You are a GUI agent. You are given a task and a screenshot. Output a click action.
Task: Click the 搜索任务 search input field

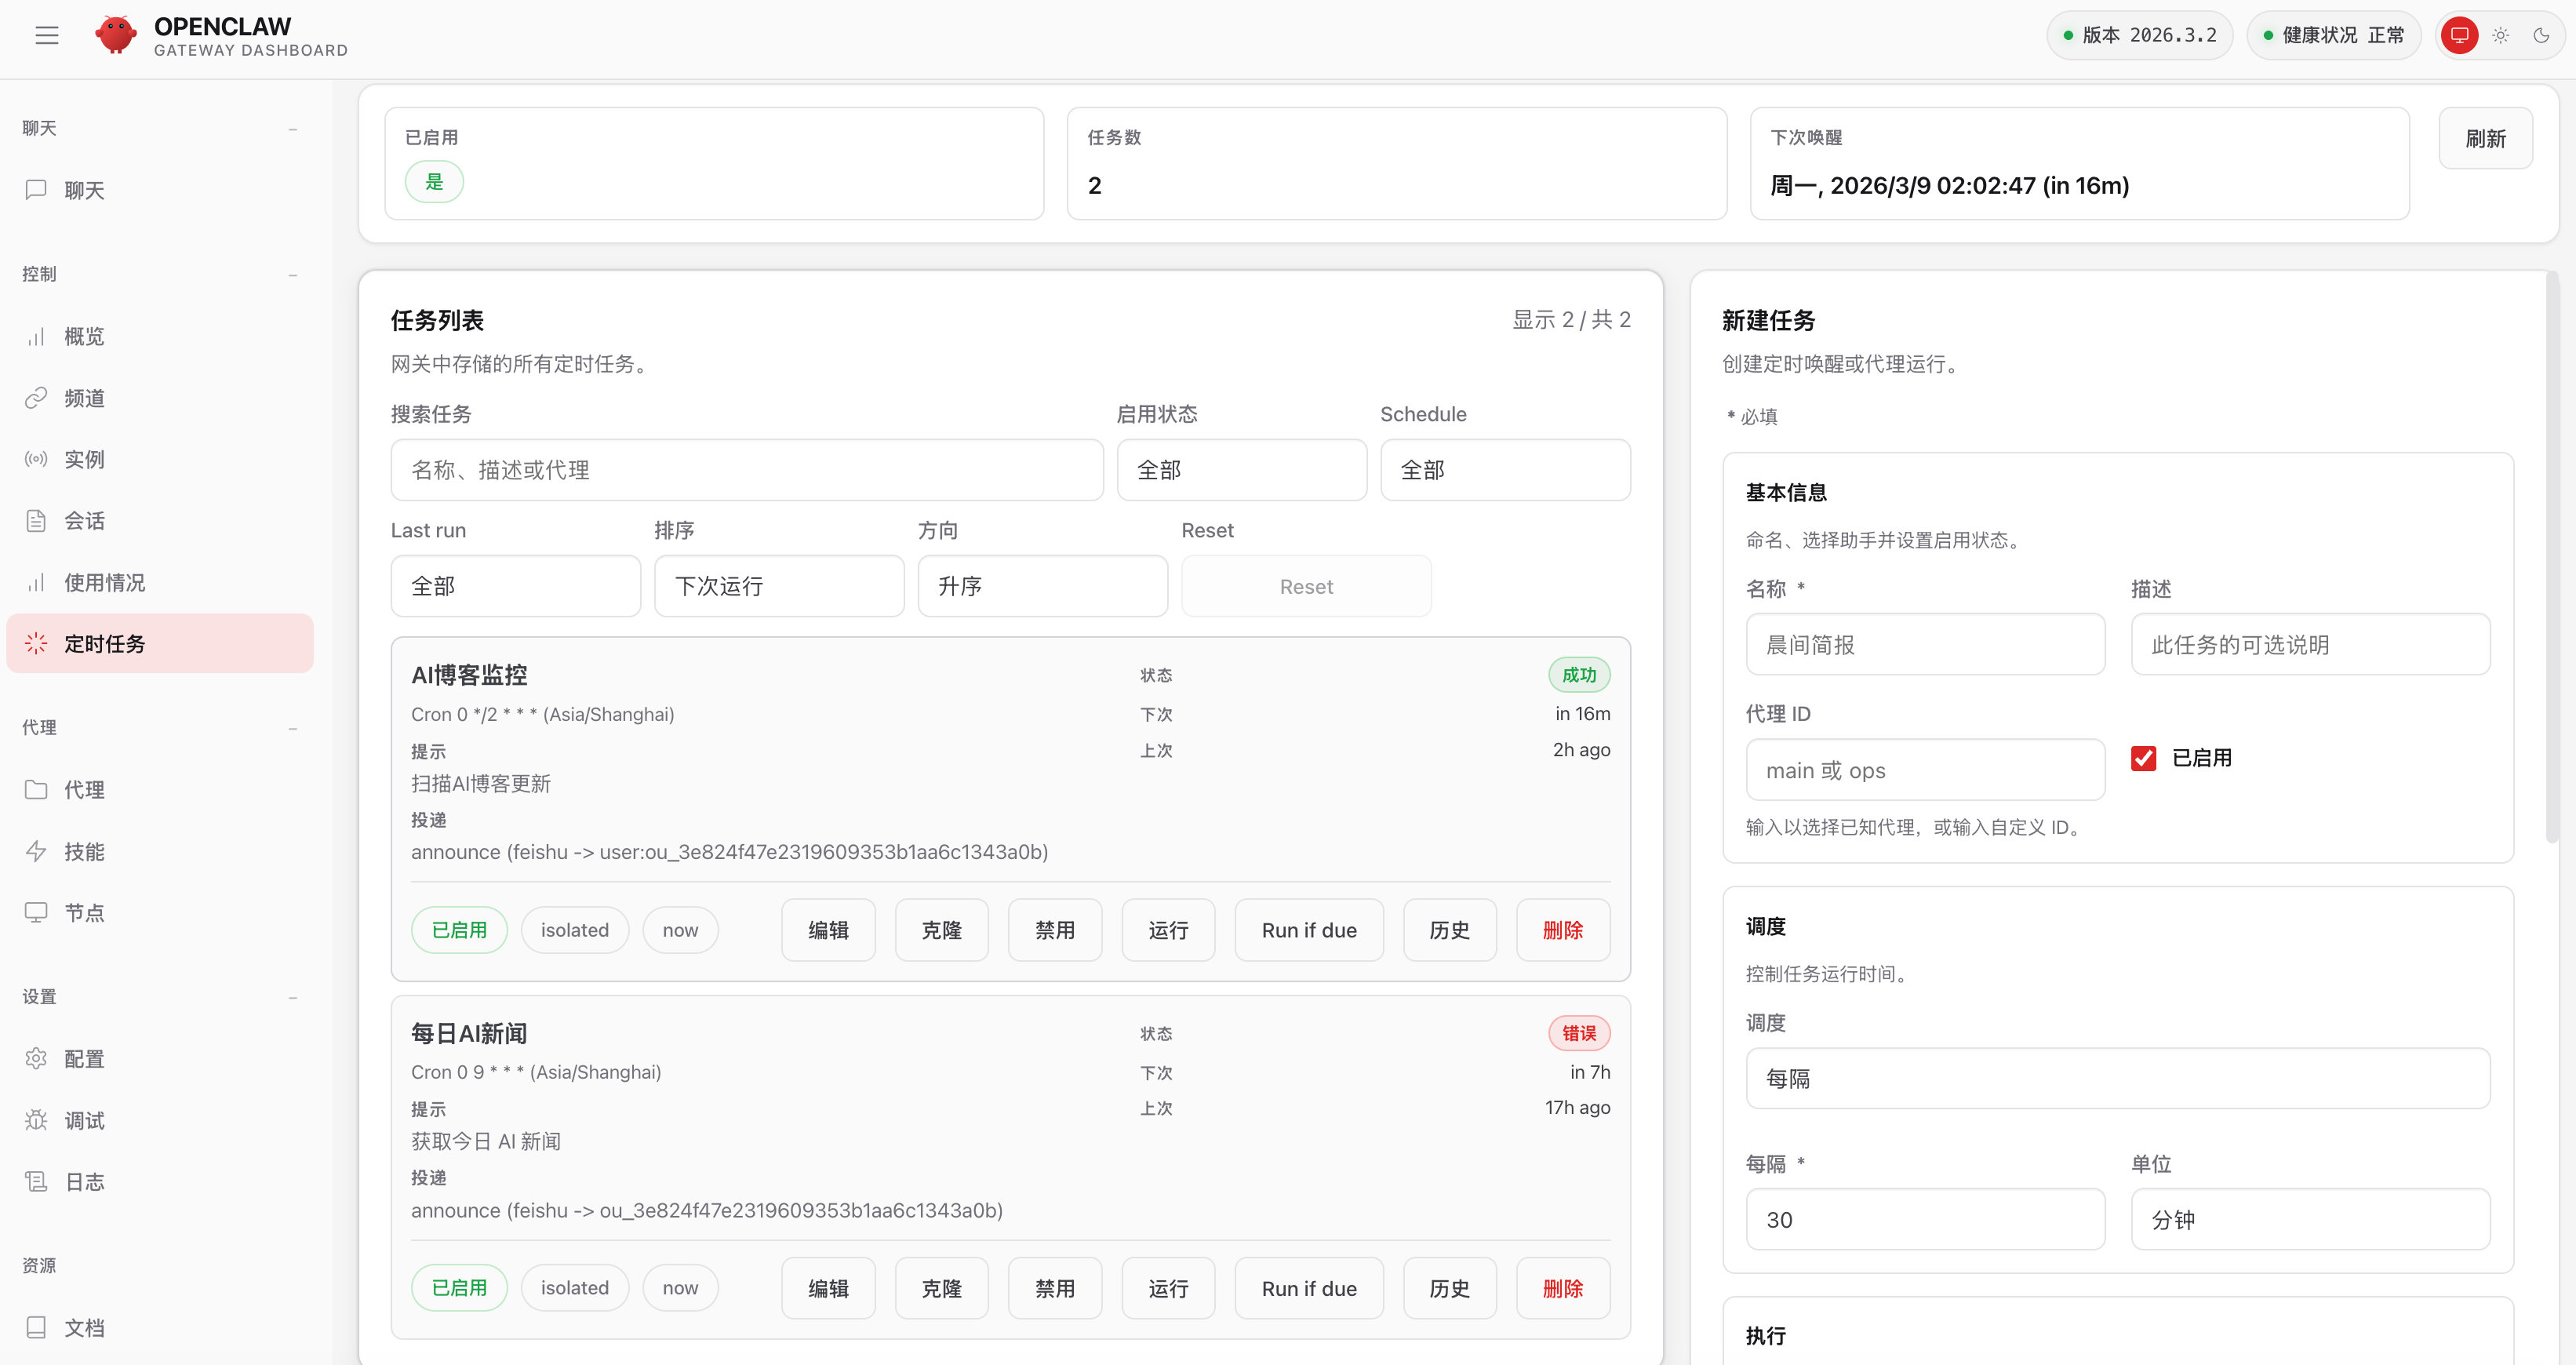[746, 470]
